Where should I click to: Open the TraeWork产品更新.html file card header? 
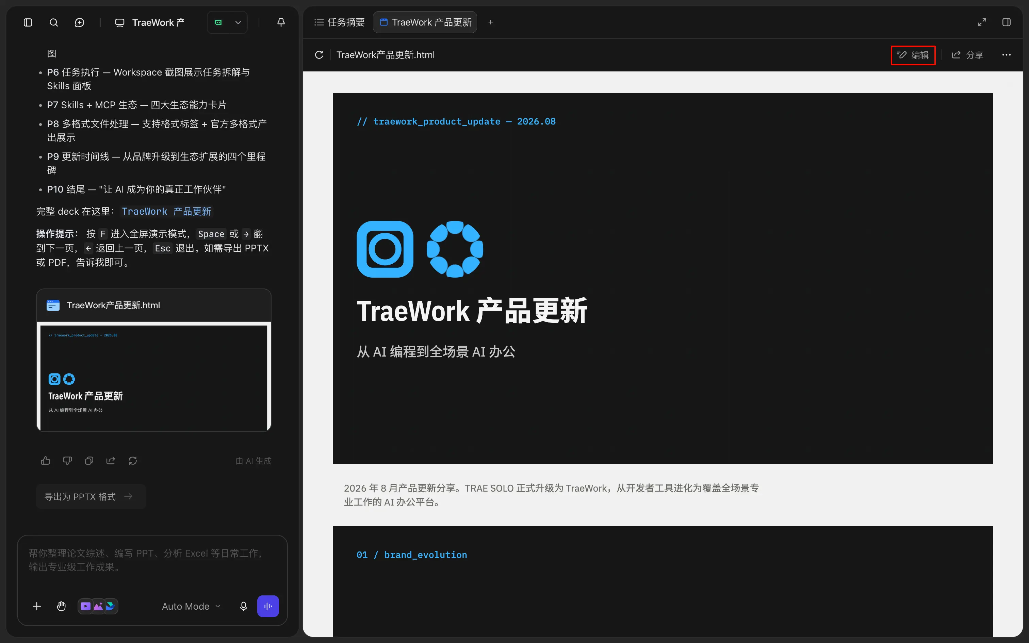[x=154, y=306]
